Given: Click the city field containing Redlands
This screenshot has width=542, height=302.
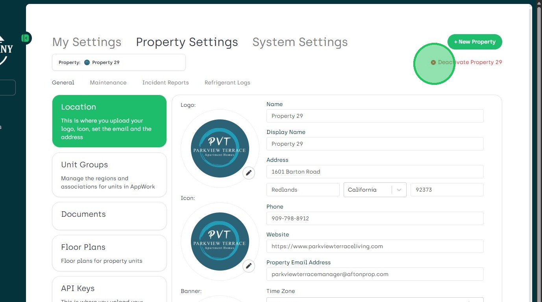Looking at the screenshot, I should point(303,190).
